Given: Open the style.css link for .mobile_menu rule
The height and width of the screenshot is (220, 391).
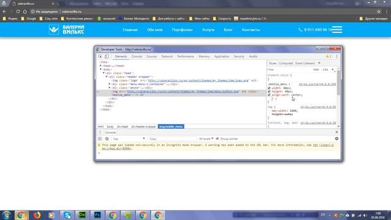Looking at the screenshot, I should coord(317,84).
